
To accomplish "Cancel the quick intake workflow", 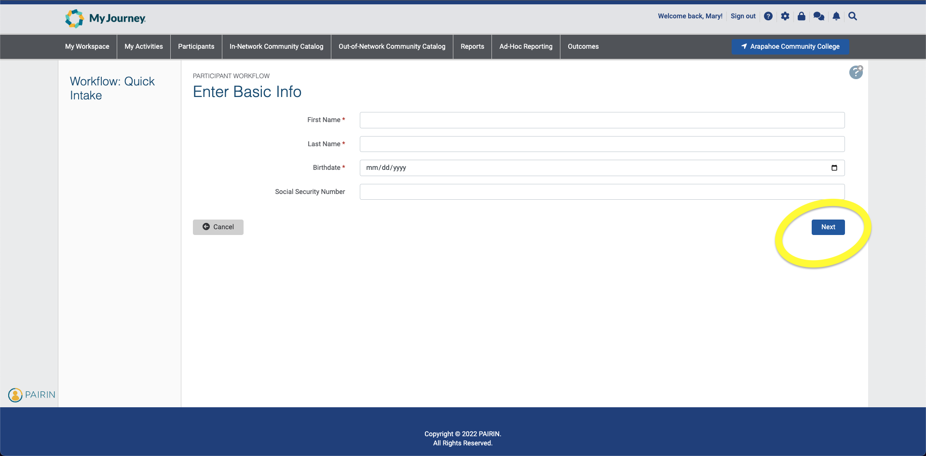I will [218, 227].
